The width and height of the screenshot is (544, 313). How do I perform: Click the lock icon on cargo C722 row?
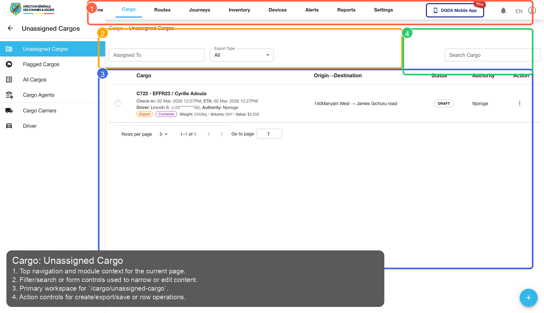pos(118,103)
